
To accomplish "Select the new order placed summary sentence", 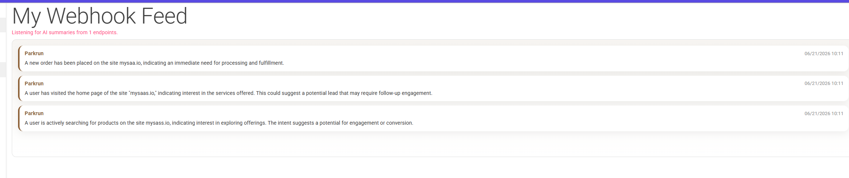I will coord(154,63).
